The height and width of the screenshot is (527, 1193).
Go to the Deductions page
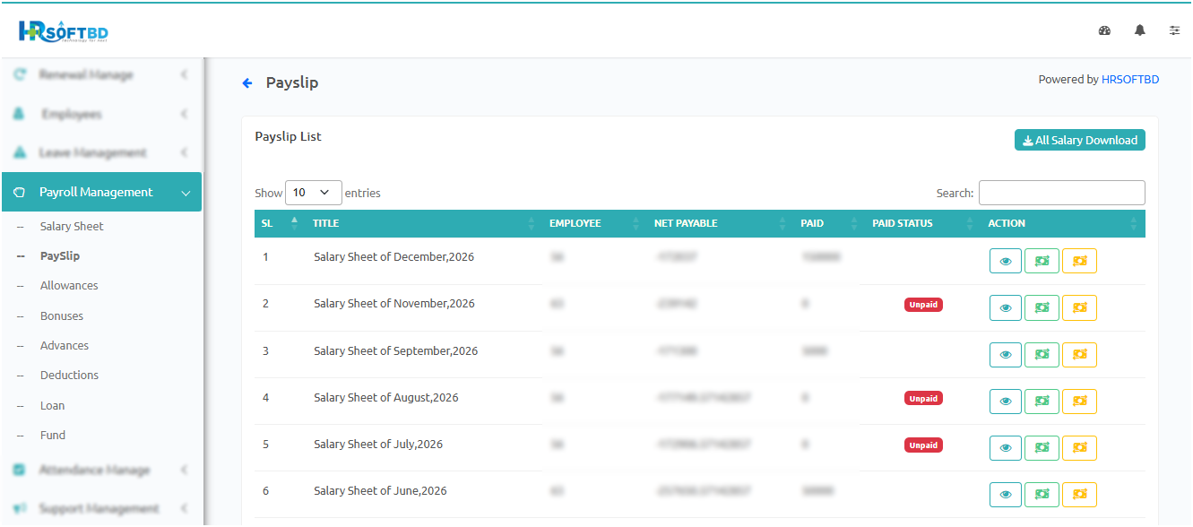click(69, 376)
